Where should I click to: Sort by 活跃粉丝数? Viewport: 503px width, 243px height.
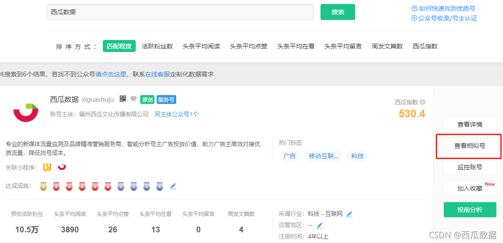(x=157, y=46)
